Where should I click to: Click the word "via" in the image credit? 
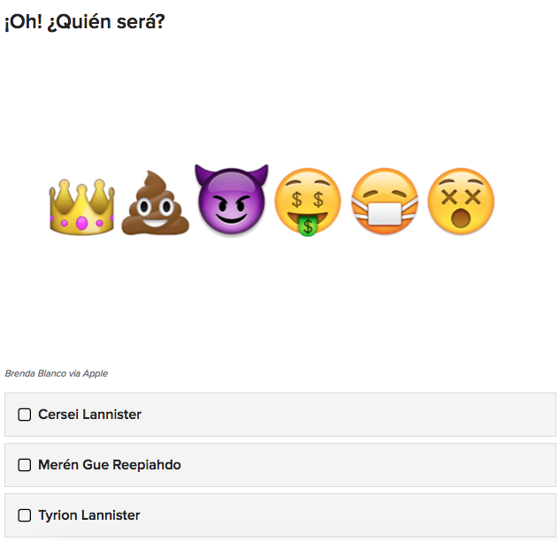pyautogui.click(x=75, y=374)
